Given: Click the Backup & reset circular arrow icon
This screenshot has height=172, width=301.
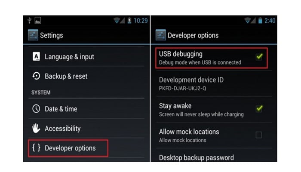Looking at the screenshot, I should 36,76.
